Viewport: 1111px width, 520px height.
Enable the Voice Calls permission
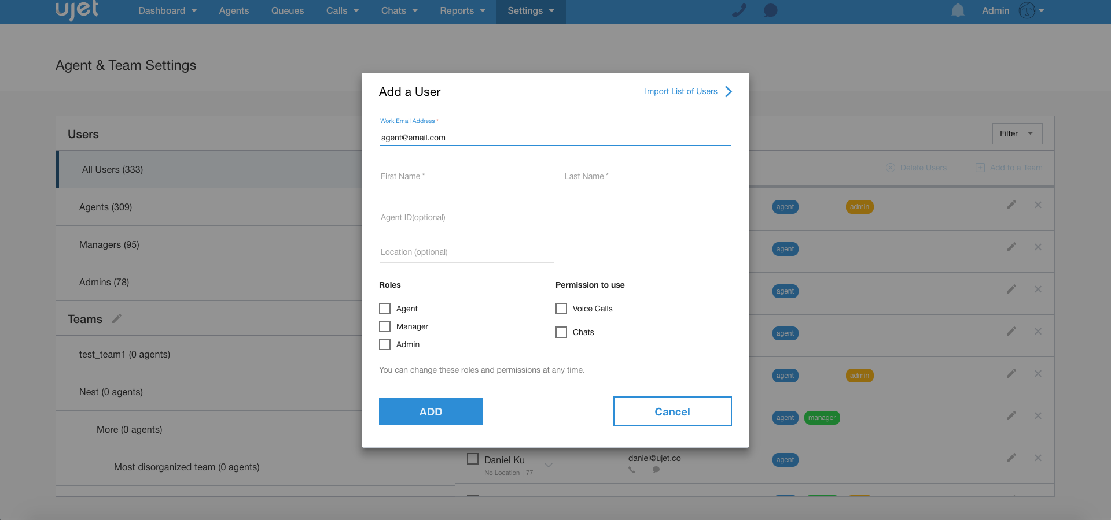click(x=561, y=309)
